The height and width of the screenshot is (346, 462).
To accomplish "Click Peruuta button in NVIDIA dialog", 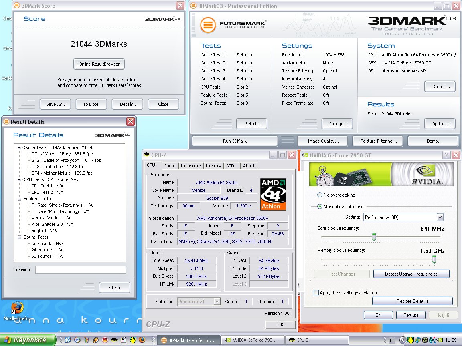I will [x=411, y=315].
